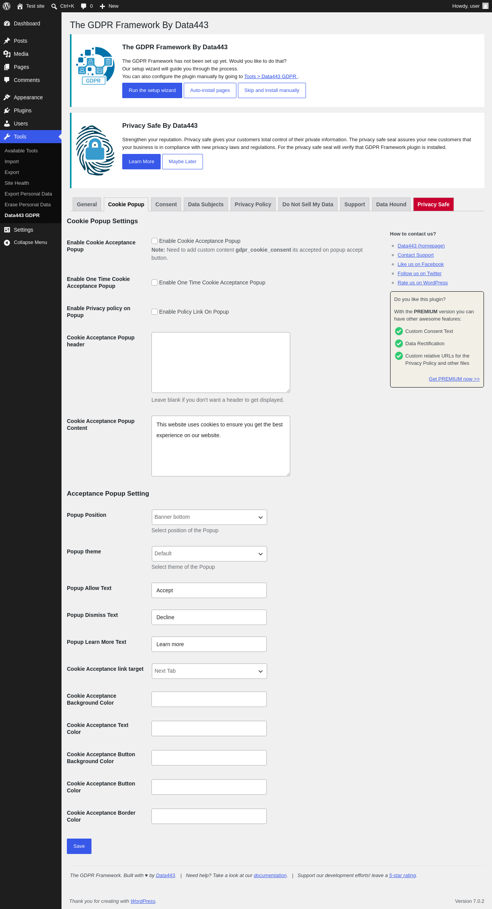Screen dimensions: 492x909
Task: Click the Plugins plug icon
Action: (x=7, y=110)
